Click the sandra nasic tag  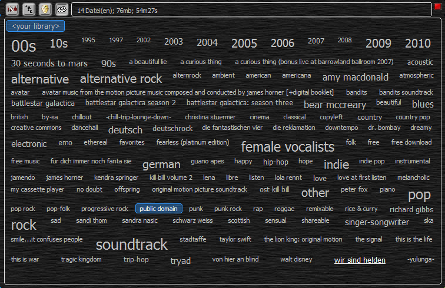(140, 220)
